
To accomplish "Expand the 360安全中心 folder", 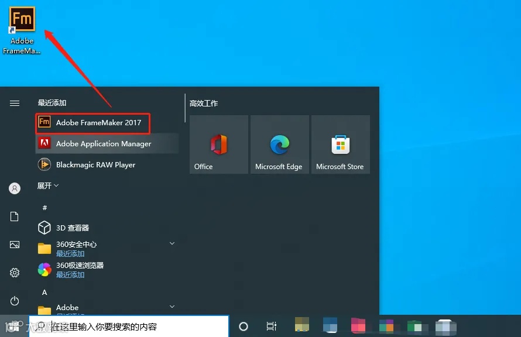I will [172, 243].
